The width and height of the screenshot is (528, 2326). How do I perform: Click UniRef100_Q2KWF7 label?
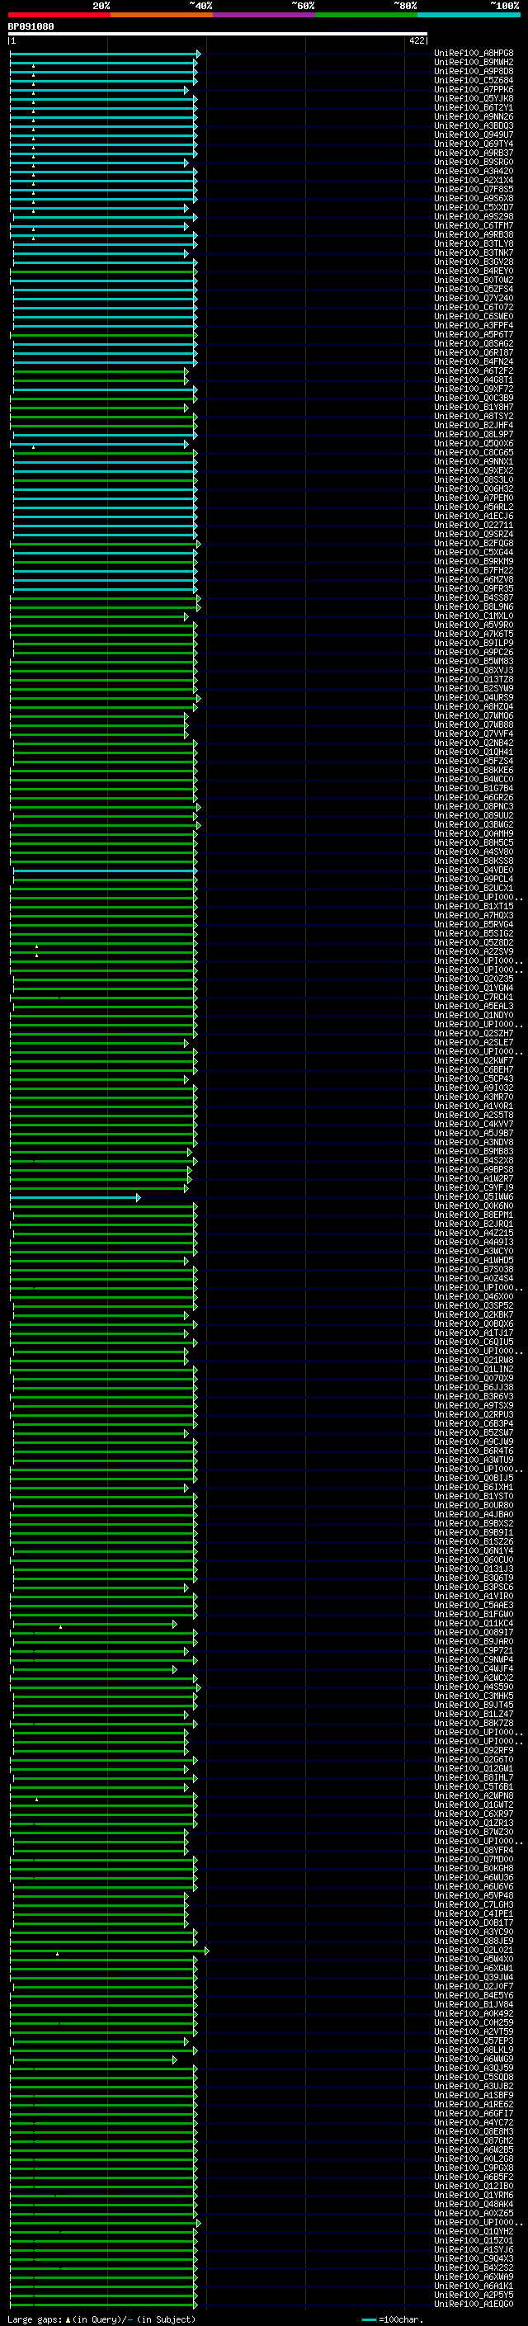click(x=474, y=1060)
